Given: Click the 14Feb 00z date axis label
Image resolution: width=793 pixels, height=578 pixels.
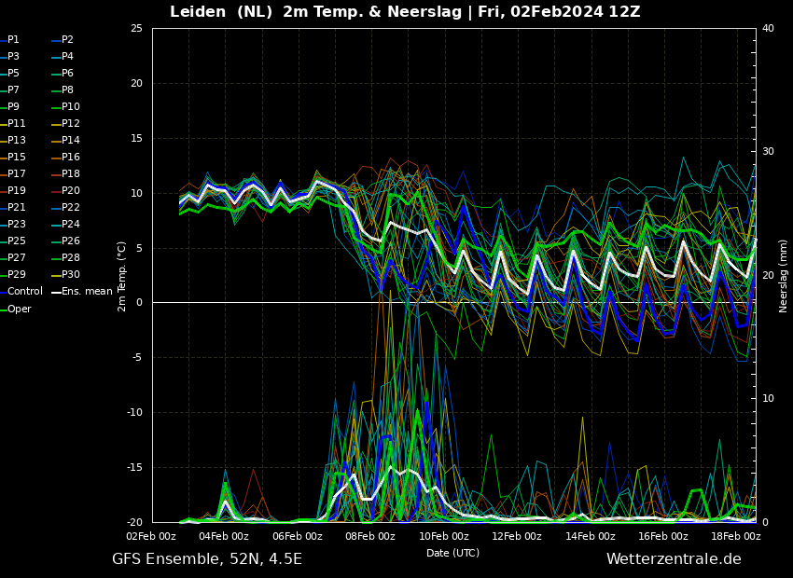Looking at the screenshot, I should (591, 536).
